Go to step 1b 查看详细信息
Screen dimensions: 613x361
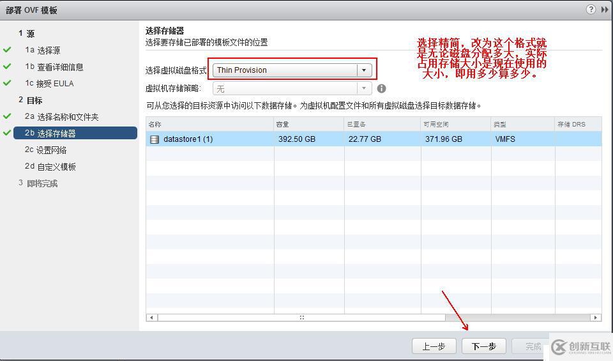coord(54,67)
